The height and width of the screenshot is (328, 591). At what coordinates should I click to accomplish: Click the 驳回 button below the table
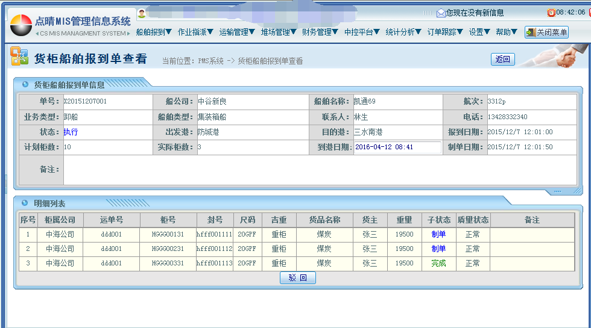pos(298,277)
